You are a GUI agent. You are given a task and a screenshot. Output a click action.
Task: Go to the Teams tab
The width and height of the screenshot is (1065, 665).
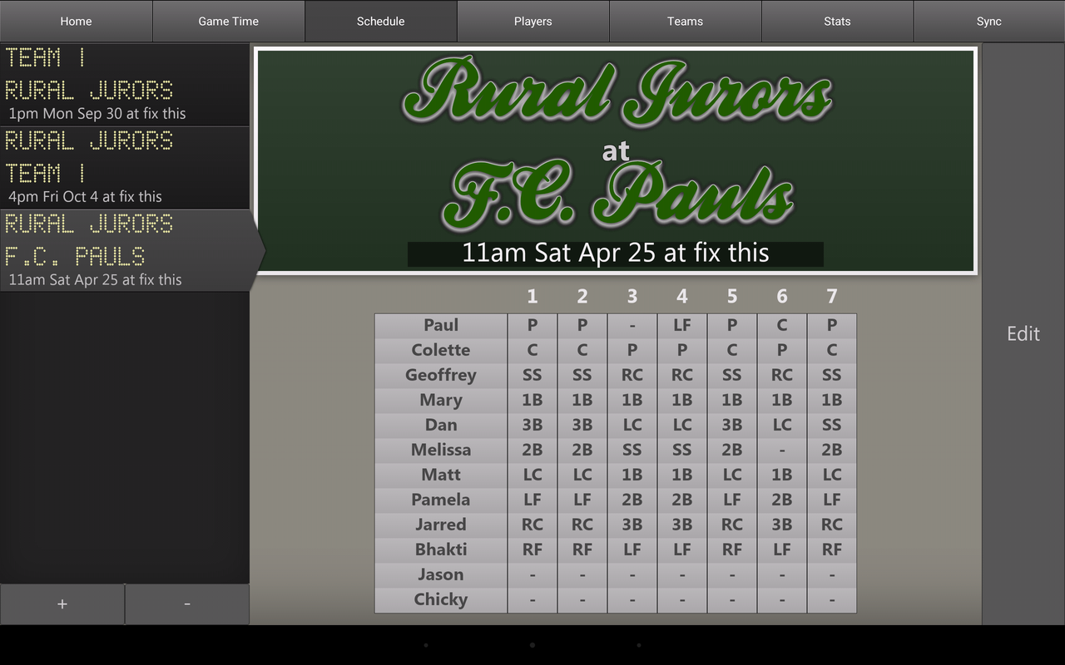point(685,22)
